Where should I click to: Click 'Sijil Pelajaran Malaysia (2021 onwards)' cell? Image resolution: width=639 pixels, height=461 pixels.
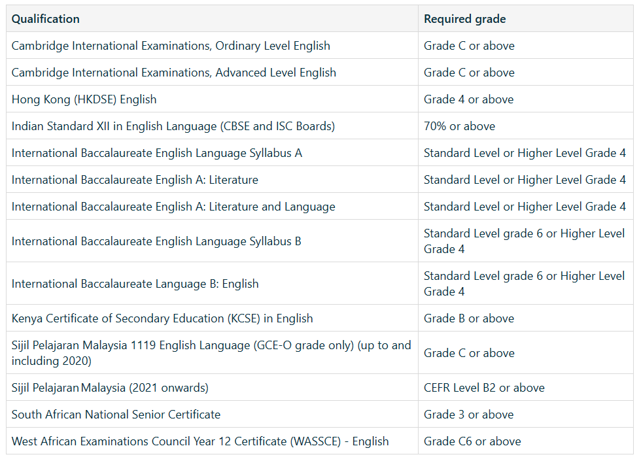(x=212, y=387)
